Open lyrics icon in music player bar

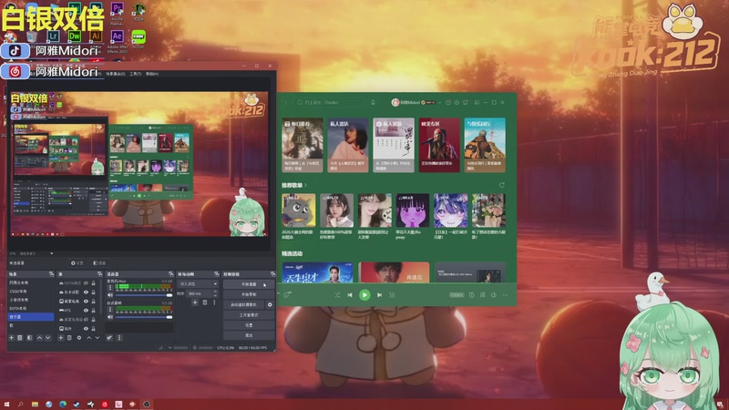click(483, 295)
